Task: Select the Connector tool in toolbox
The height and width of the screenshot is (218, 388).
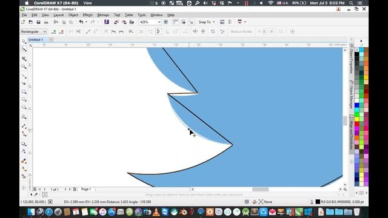Action: coord(24,134)
